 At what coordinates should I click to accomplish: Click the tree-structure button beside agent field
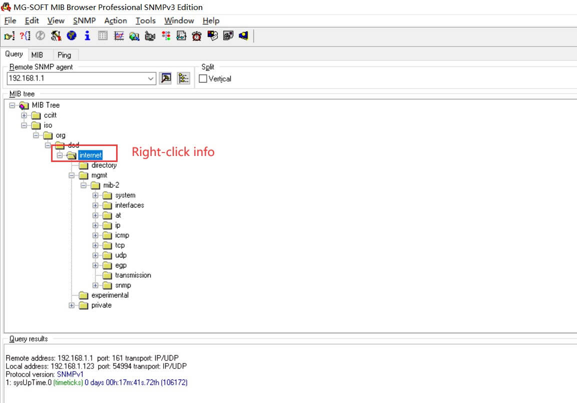(184, 78)
